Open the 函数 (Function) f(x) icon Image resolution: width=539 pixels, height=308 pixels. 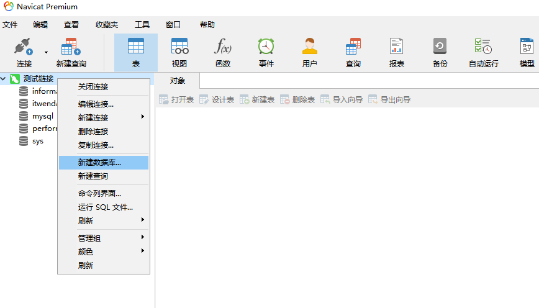[x=223, y=48]
